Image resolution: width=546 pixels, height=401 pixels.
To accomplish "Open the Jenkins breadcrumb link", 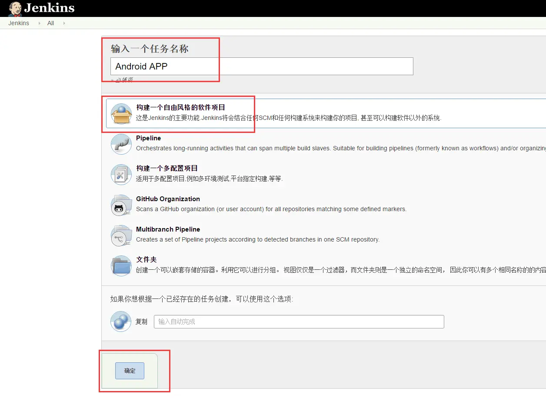I will coord(19,23).
